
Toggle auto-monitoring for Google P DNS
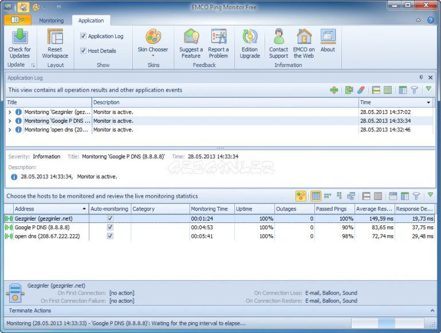click(110, 227)
